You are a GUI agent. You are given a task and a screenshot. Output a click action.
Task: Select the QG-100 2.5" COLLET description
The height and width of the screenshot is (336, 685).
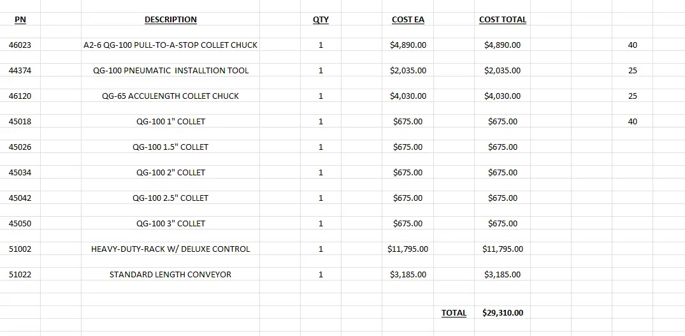click(x=170, y=198)
